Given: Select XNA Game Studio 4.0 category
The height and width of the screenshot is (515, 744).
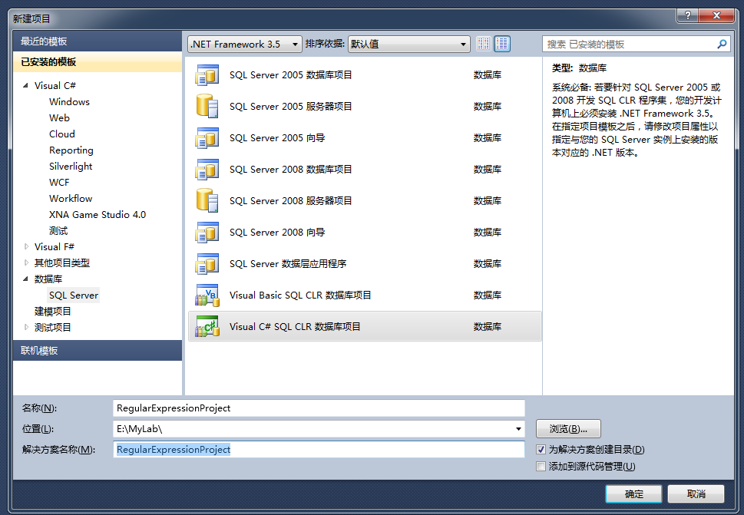Looking at the screenshot, I should [98, 214].
